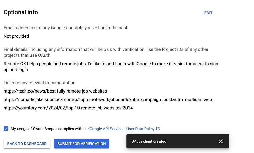Click the 'Final details, including any information' label

pos(106,49)
